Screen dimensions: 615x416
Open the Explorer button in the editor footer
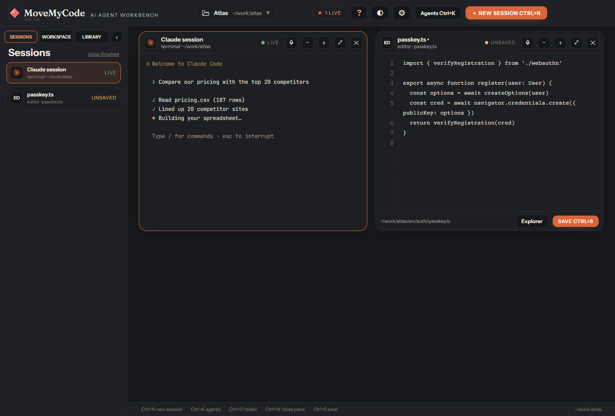click(x=532, y=221)
